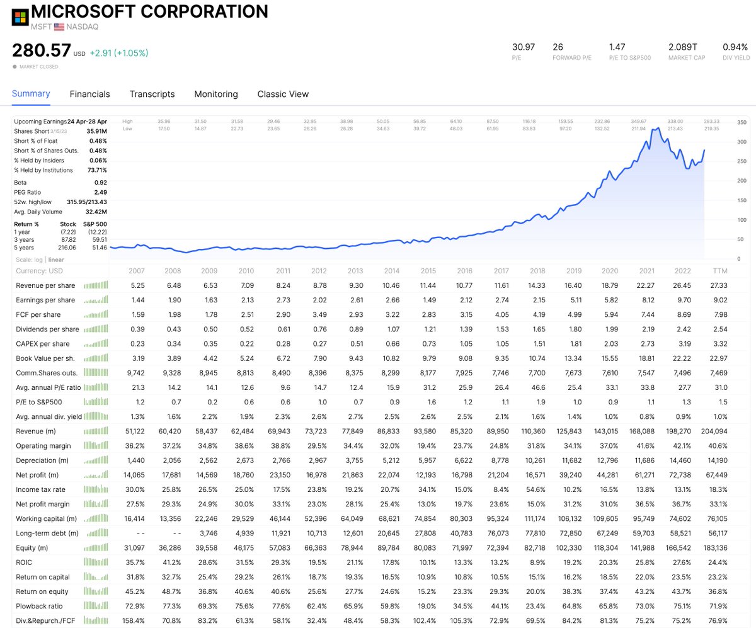
Task: Click the Revenue per share row label
Action: click(x=45, y=285)
